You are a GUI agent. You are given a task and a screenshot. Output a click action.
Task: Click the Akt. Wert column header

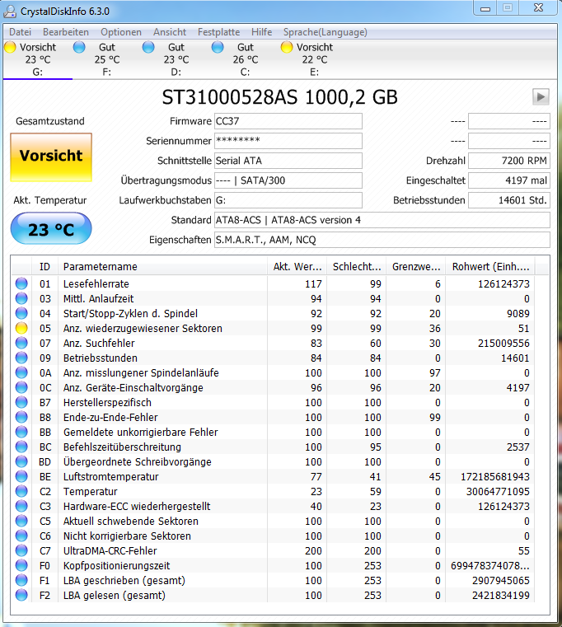(297, 267)
